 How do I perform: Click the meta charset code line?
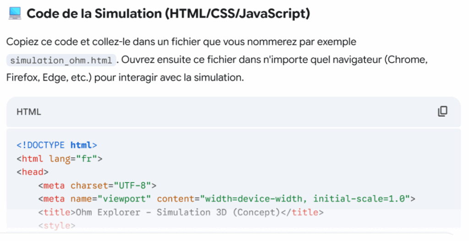pos(97,185)
